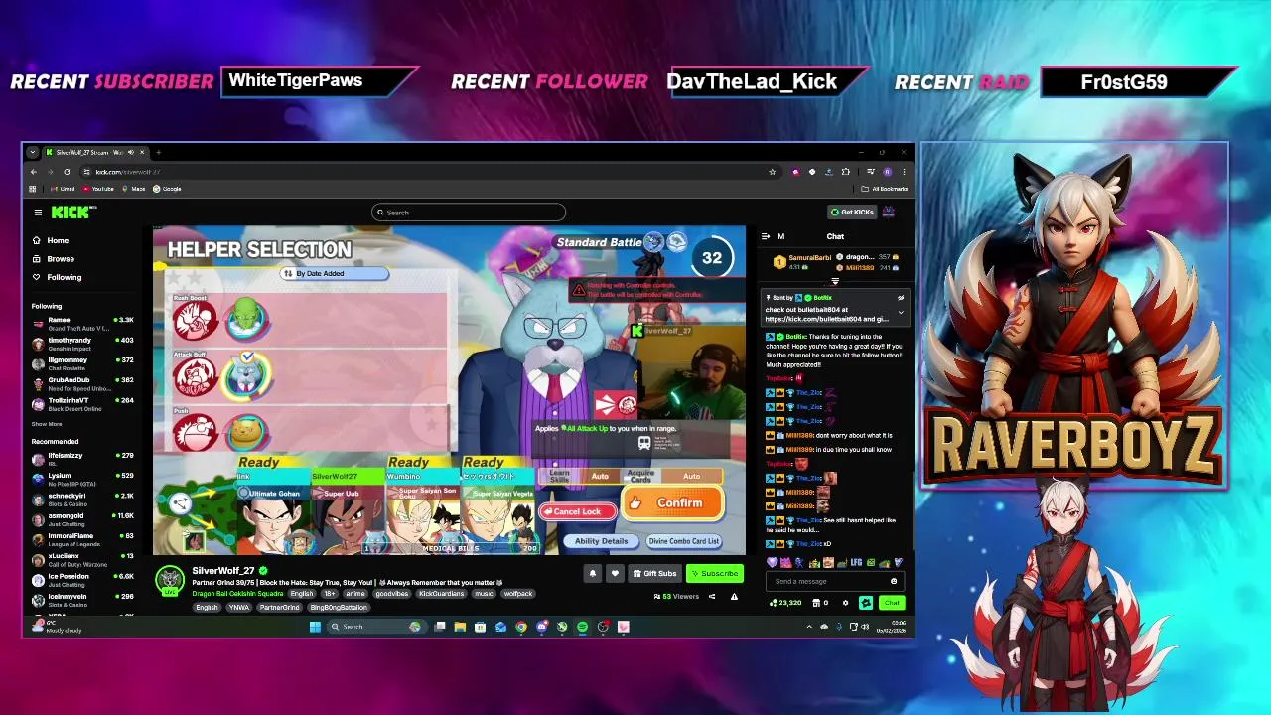Open Chrome from the Windows taskbar

(520, 627)
